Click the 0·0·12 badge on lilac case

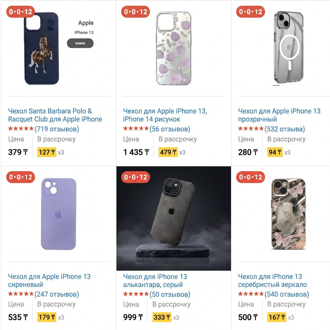point(21,177)
